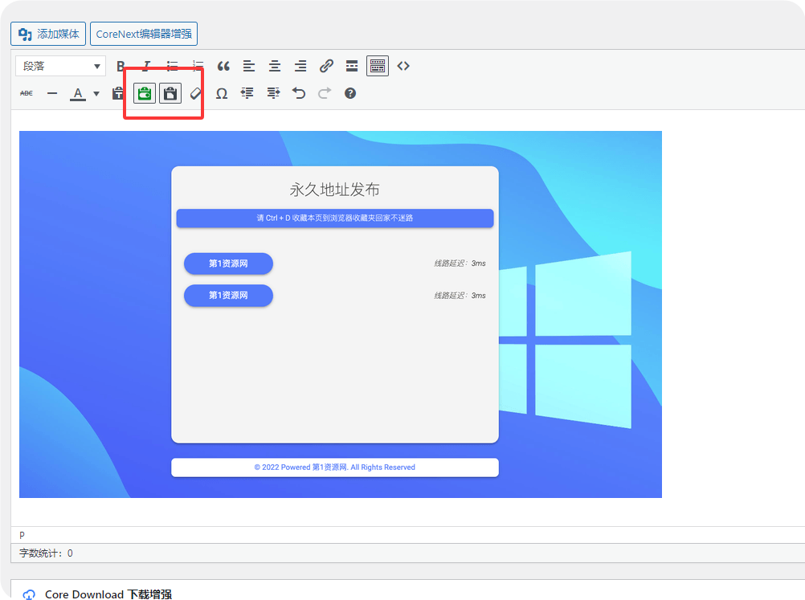Click the 添加媒体 add media button
This screenshot has width=805, height=600.
pyautogui.click(x=48, y=34)
